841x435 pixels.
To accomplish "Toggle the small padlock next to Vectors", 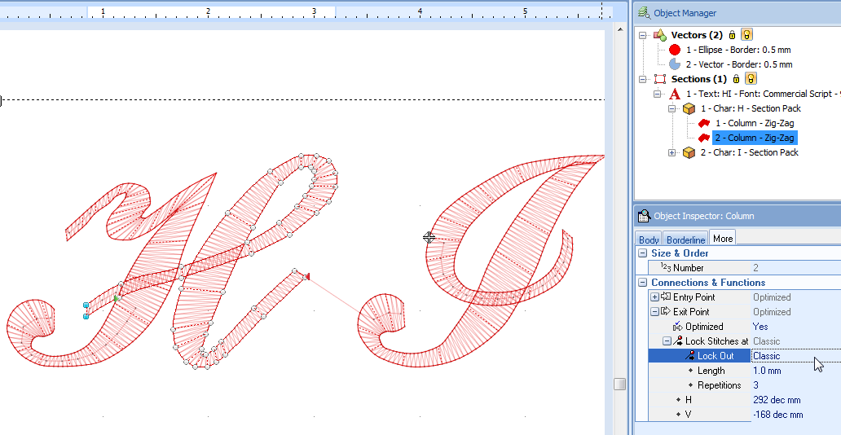I will 732,35.
